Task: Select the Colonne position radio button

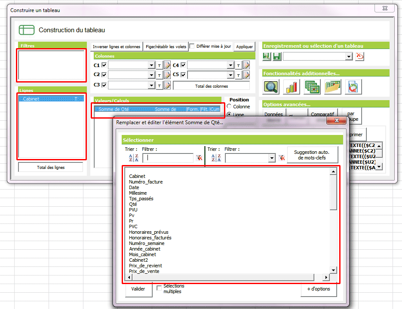Action: 229,106
